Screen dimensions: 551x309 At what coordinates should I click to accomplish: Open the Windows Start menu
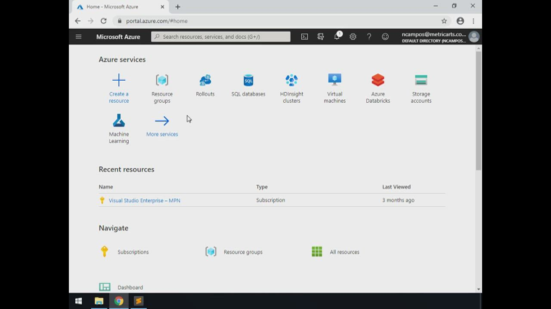coord(78,301)
